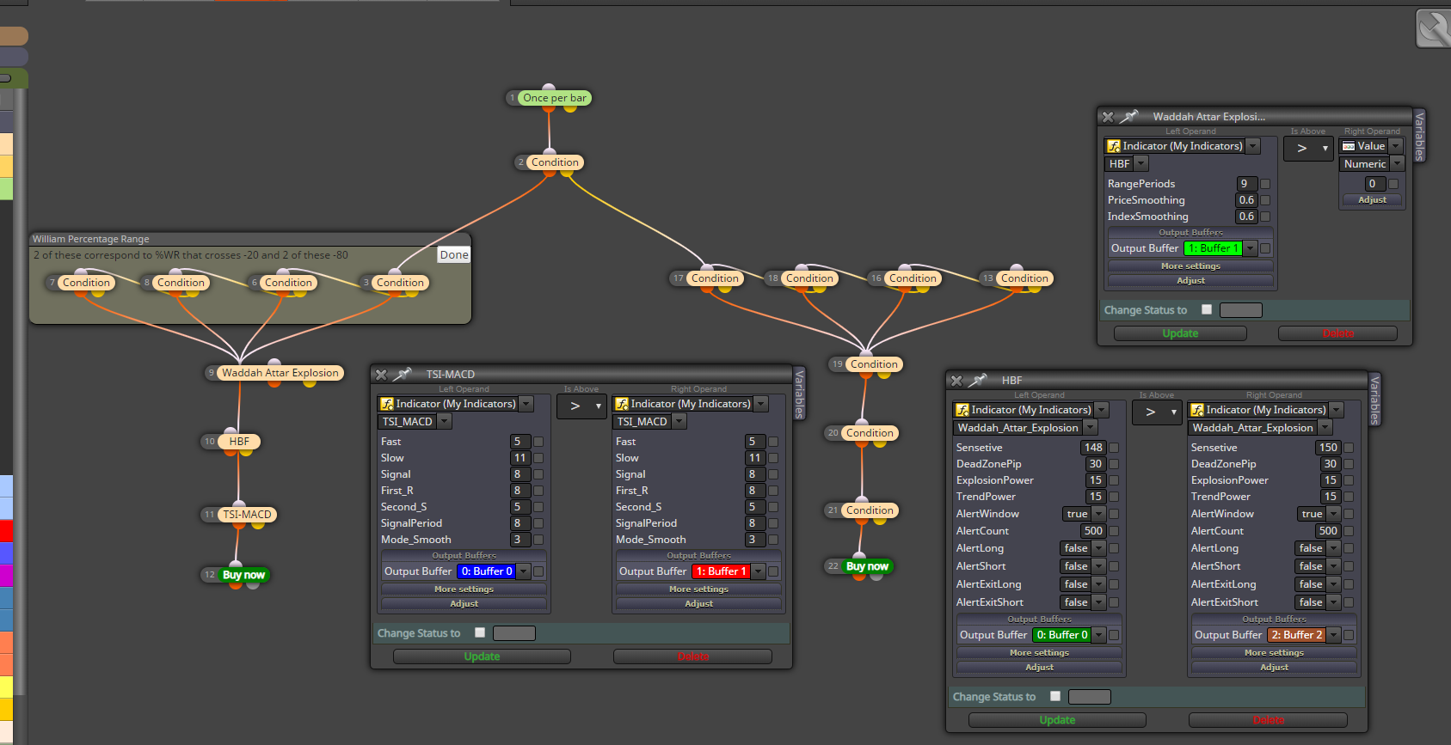Close the HBF settings panel
1451x745 pixels.
coord(956,381)
